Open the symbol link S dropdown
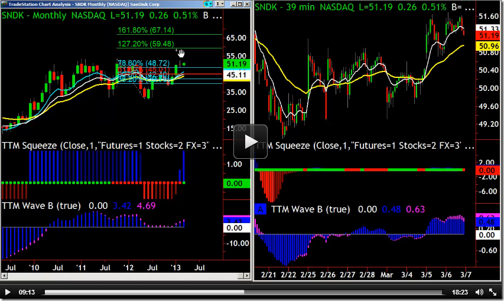Viewport: 504px width, 301px height. pyautogui.click(x=209, y=4)
